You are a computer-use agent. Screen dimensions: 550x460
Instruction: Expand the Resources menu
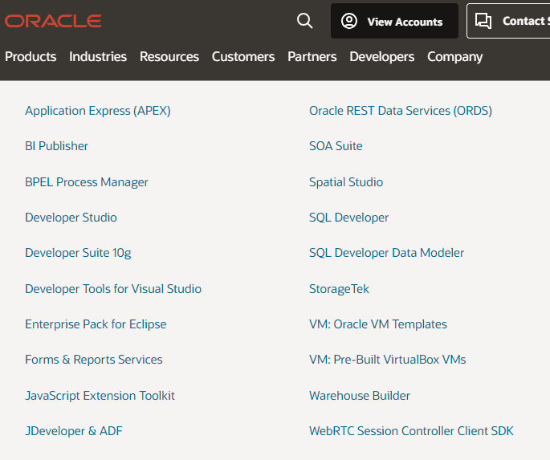(x=169, y=57)
